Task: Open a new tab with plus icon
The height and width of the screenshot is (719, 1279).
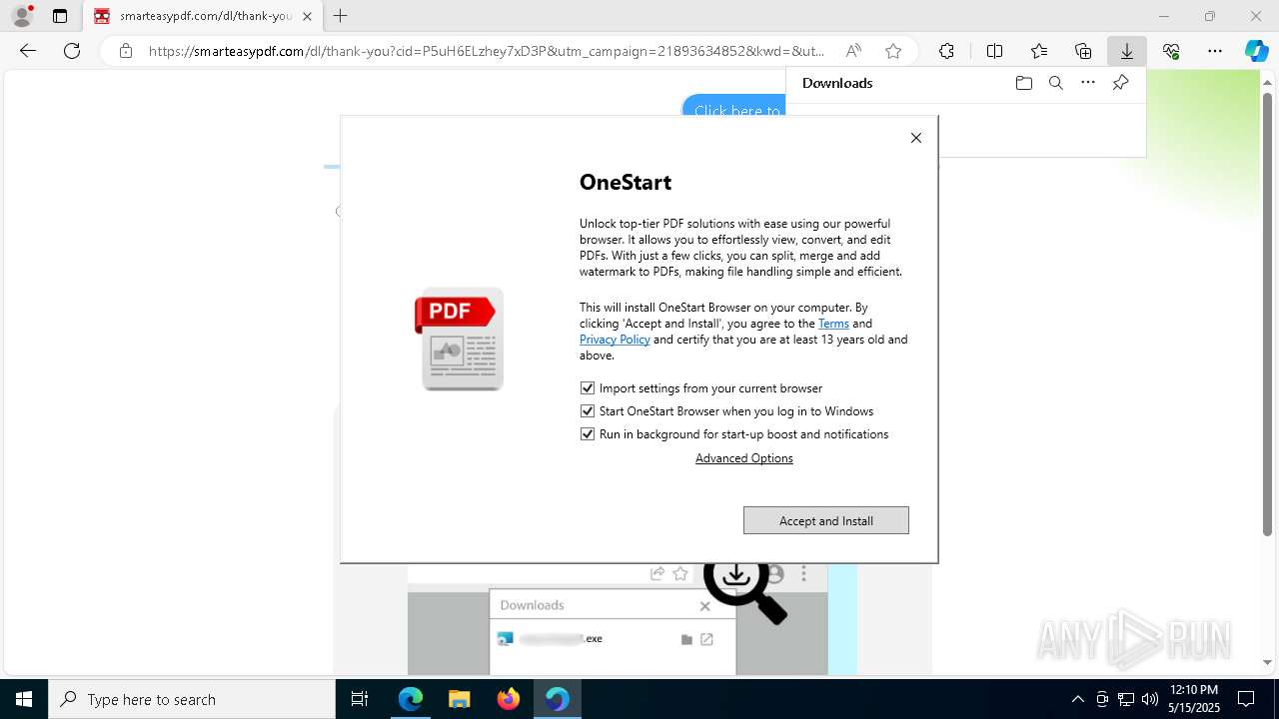Action: pyautogui.click(x=341, y=16)
